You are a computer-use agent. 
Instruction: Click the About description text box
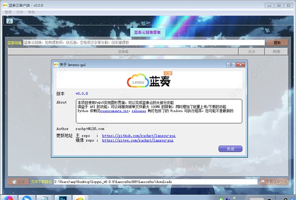tap(159, 111)
